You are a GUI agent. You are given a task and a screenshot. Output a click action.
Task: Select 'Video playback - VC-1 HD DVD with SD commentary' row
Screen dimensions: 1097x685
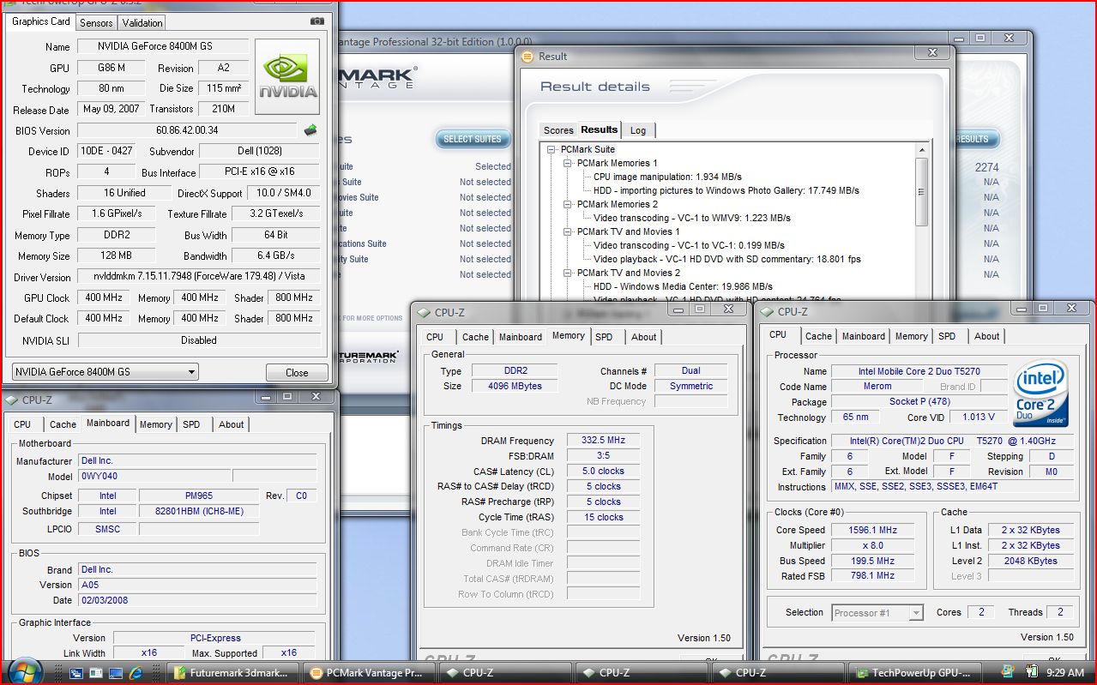[x=727, y=259]
